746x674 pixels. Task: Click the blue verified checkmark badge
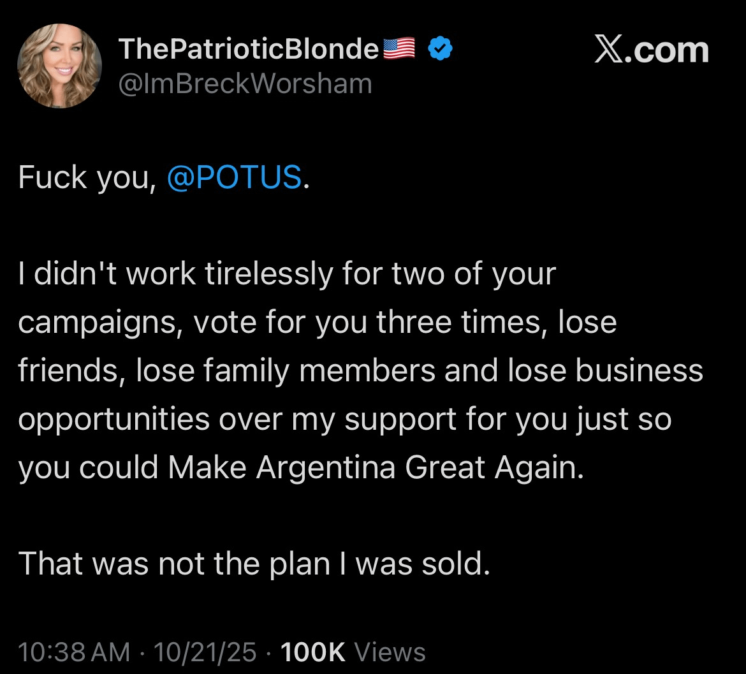point(440,49)
